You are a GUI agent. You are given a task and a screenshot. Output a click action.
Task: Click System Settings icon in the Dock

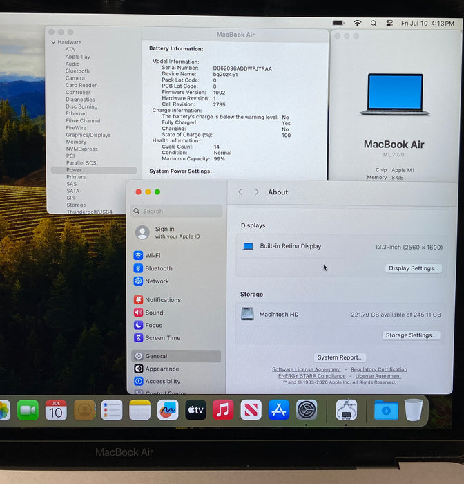(307, 410)
